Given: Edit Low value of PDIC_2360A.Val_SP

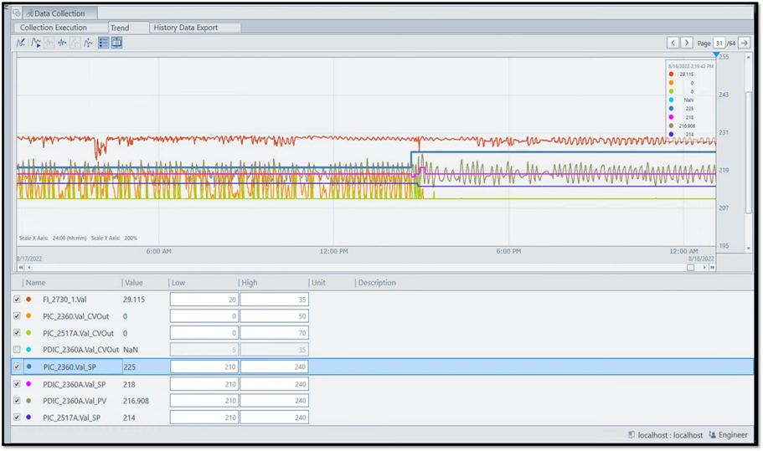Looking at the screenshot, I should point(204,384).
